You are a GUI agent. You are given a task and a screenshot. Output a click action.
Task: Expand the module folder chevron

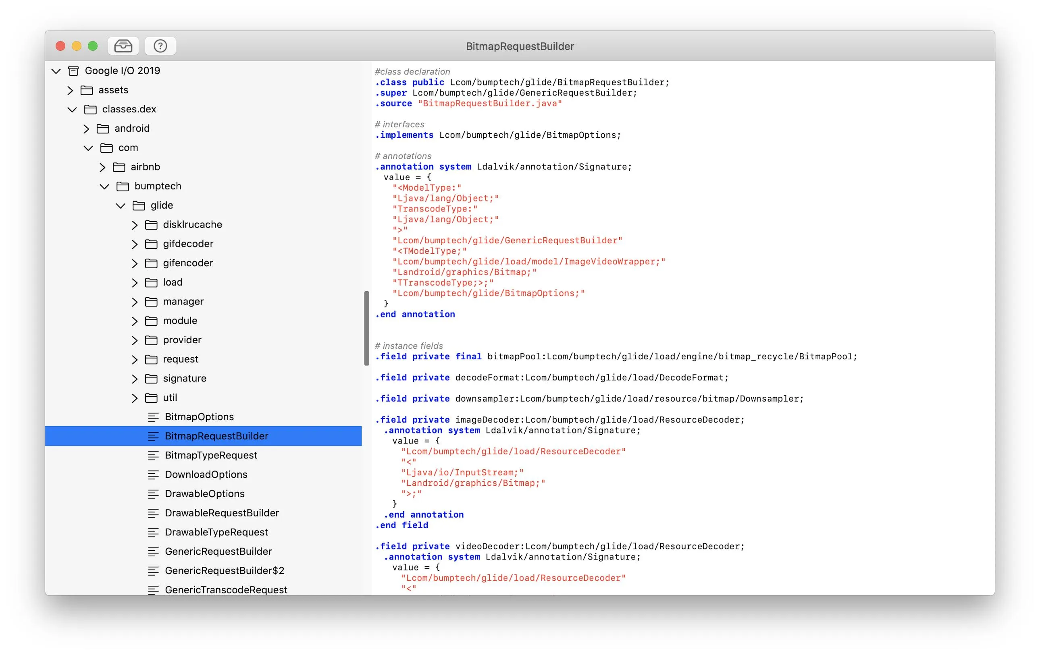134,321
